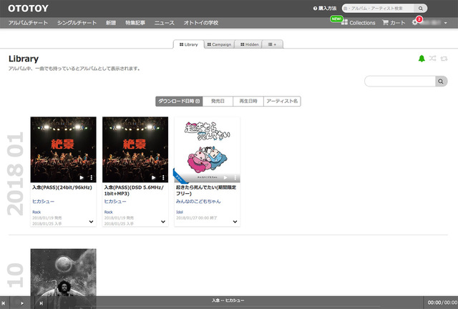Screen dimensions: 458x309
Task: Click play button in player bar
Action: pos(22,303)
